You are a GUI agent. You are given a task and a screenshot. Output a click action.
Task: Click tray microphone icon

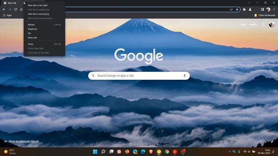239,152
